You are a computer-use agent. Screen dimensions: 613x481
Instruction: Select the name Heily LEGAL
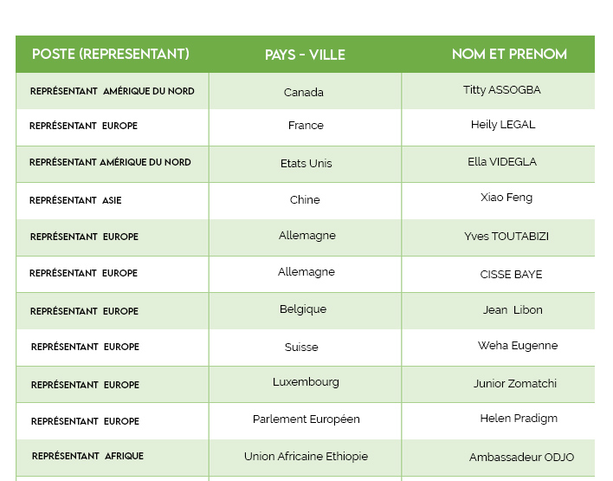pyautogui.click(x=503, y=125)
